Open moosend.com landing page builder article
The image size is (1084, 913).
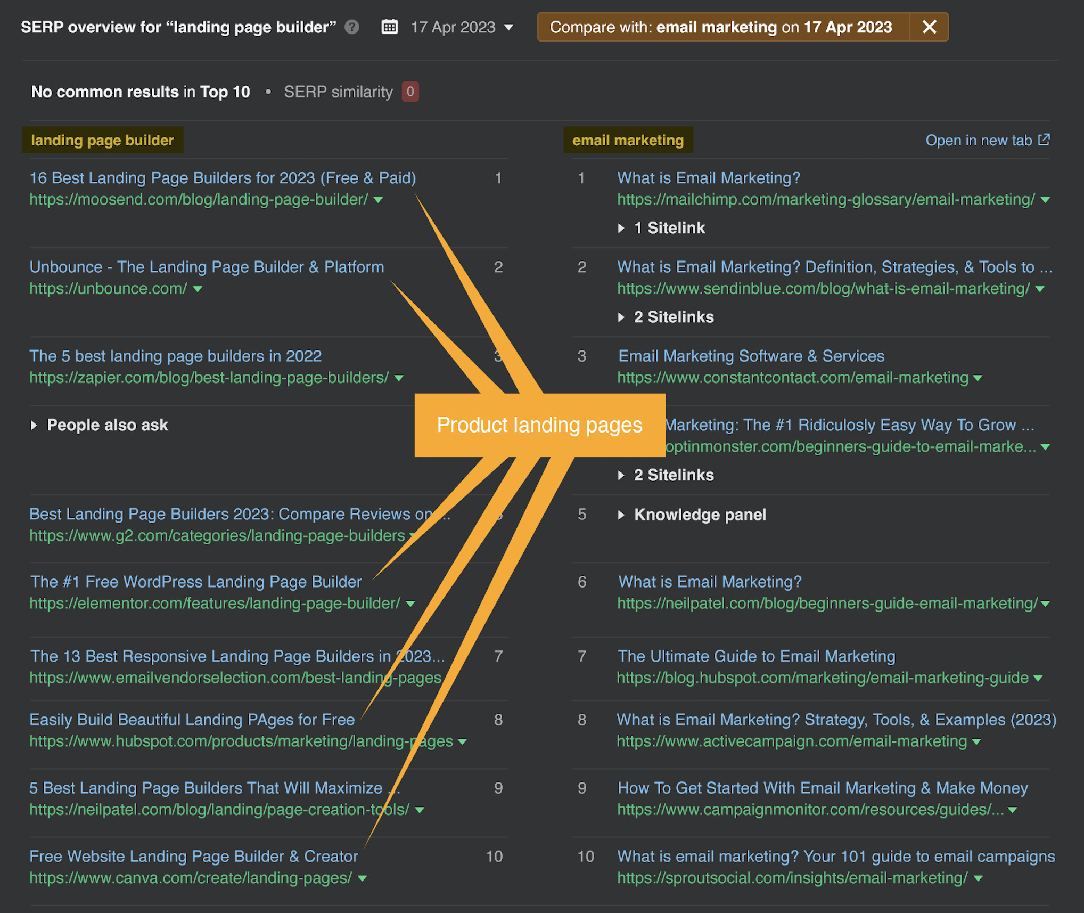point(222,177)
